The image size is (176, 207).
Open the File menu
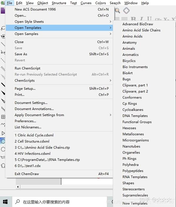pos(9,3)
